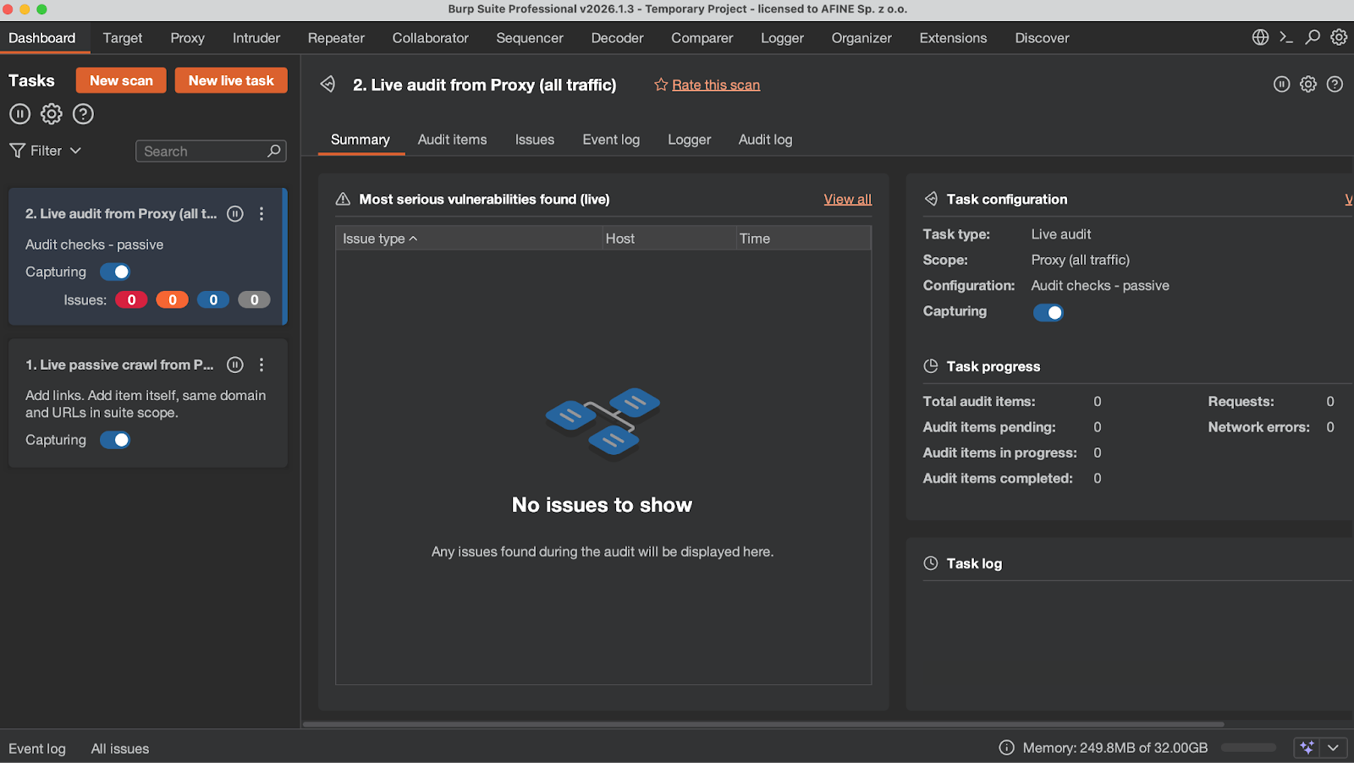
Task: Click the Time column header
Action: 803,239
